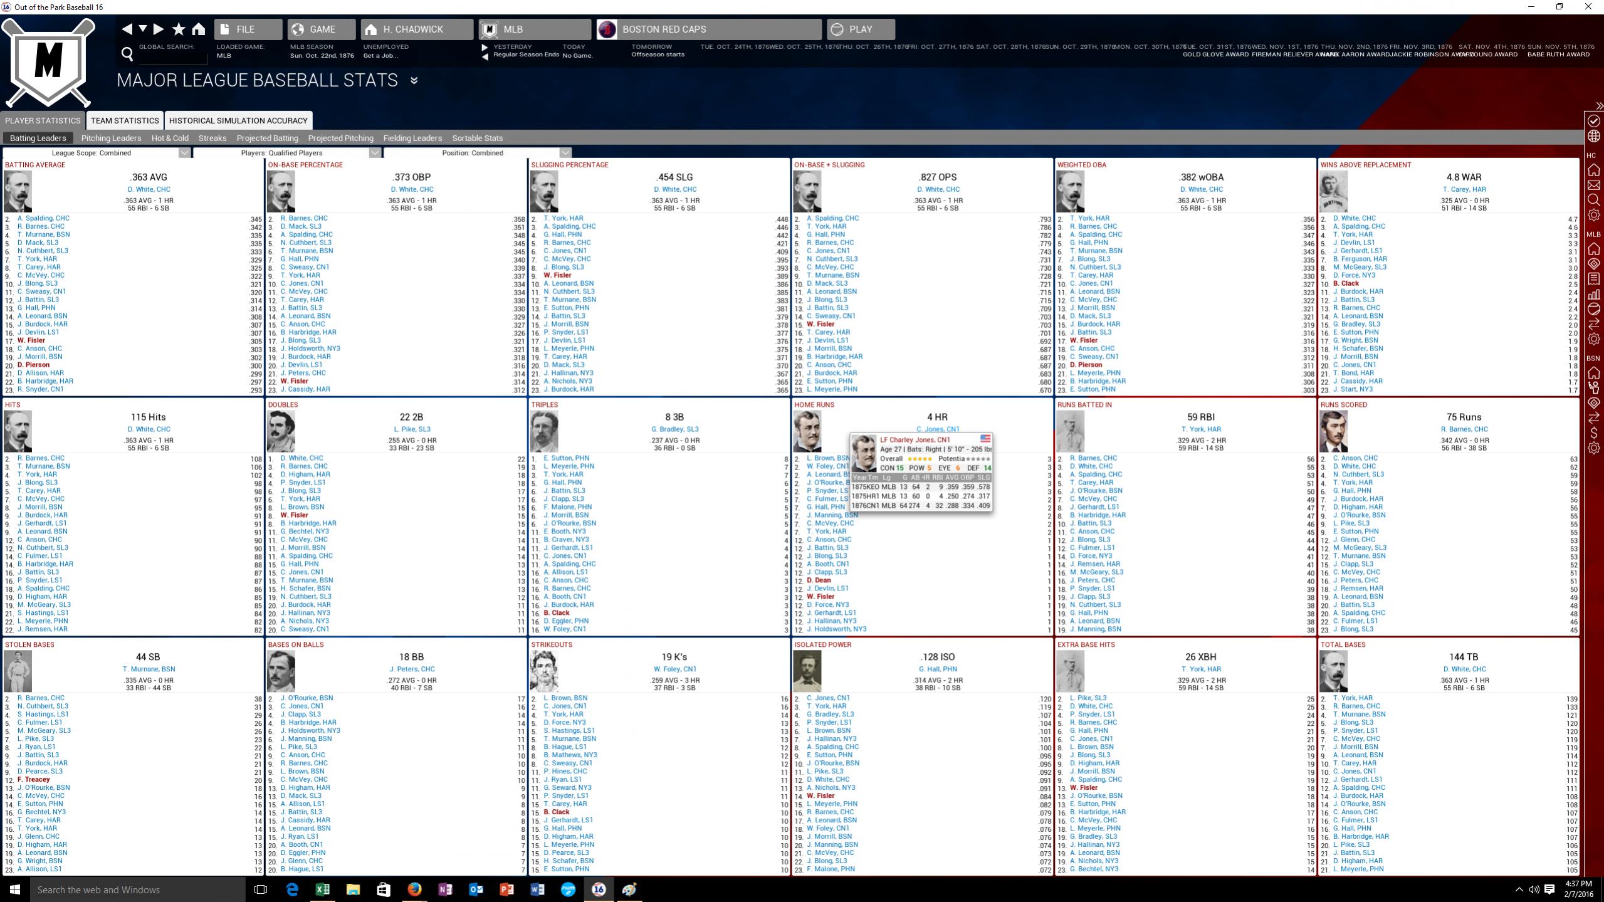Viewport: 1604px width, 902px height.
Task: Click the star bookmark icon
Action: pyautogui.click(x=179, y=29)
